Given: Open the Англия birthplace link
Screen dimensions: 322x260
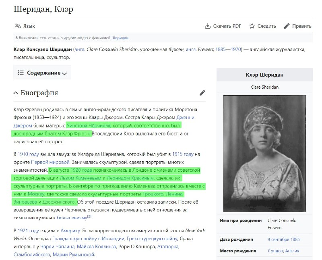Looking at the screenshot, I should point(292,251).
